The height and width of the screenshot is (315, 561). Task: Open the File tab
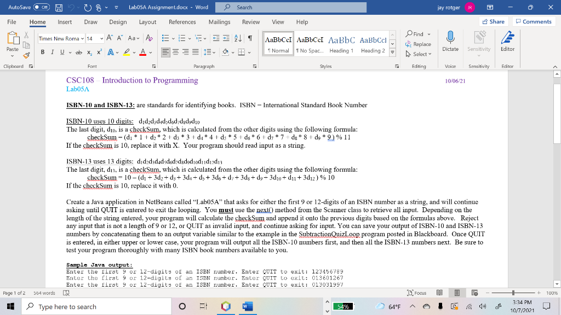[12, 22]
